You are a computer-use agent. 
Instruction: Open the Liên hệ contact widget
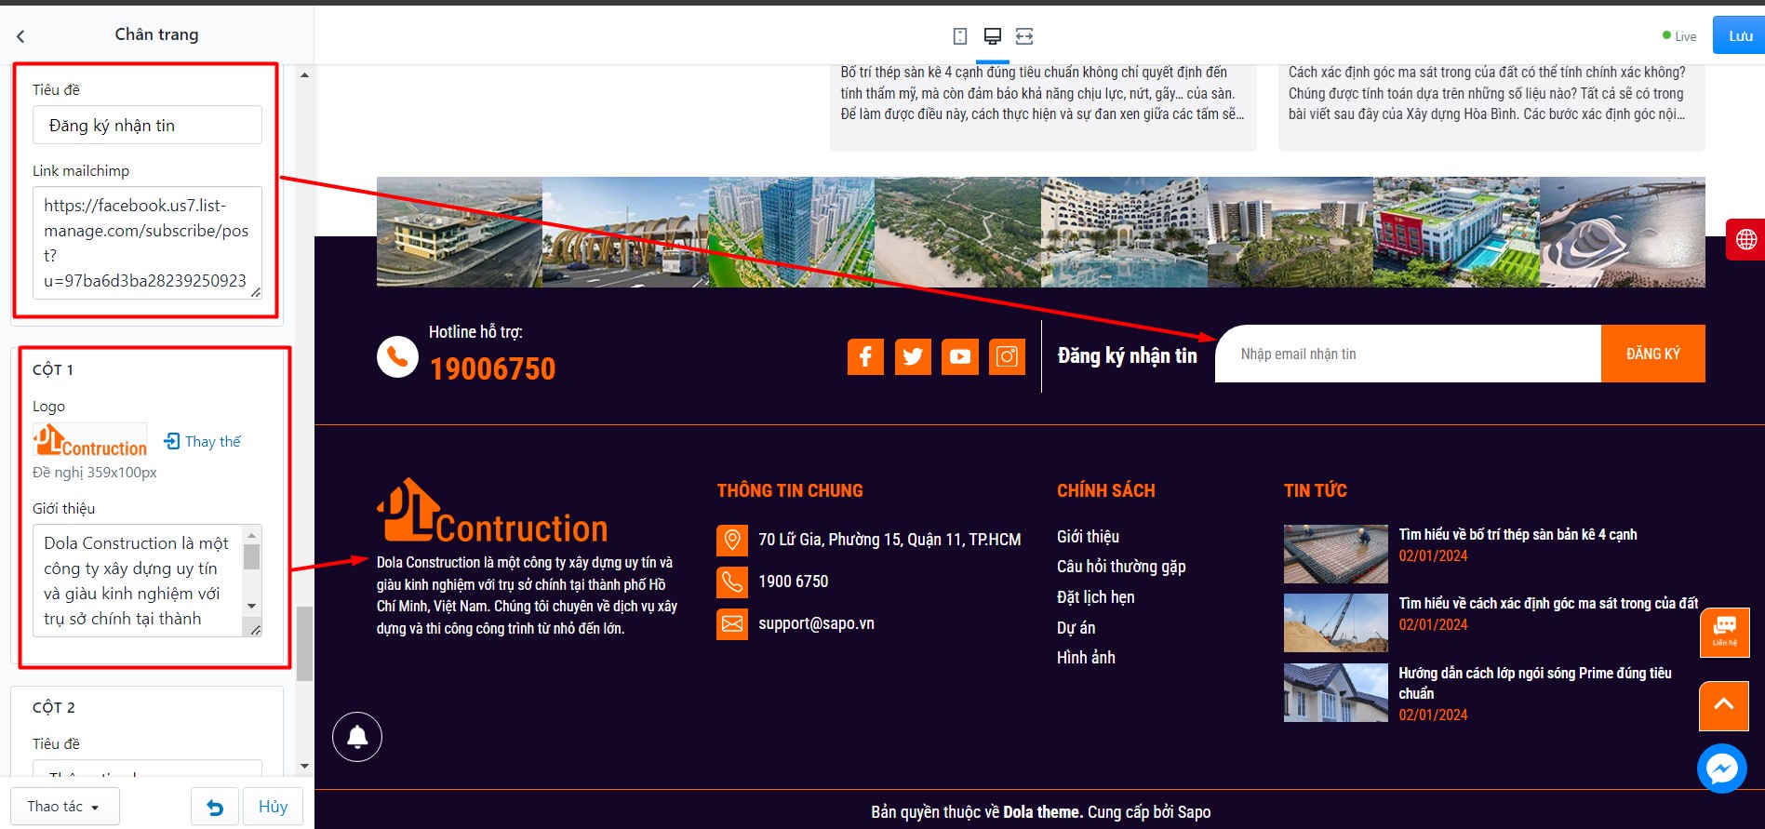[x=1724, y=632]
